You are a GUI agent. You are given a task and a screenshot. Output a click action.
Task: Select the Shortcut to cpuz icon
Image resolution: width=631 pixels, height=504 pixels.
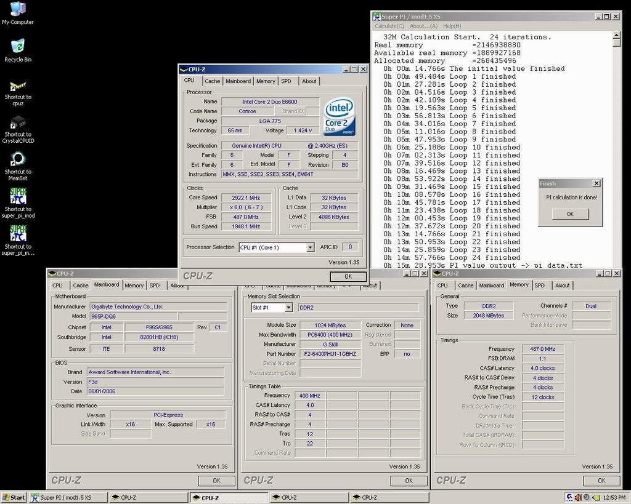coord(18,94)
